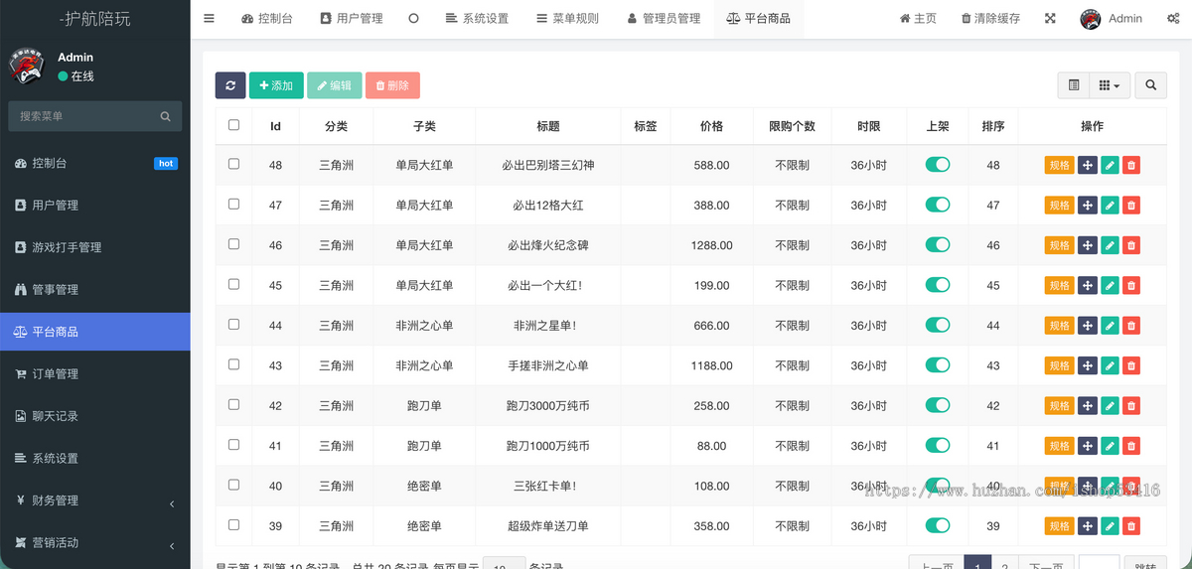Screen dimensions: 1192x569
Task: Click the 编辑 toolbar button
Action: (334, 85)
